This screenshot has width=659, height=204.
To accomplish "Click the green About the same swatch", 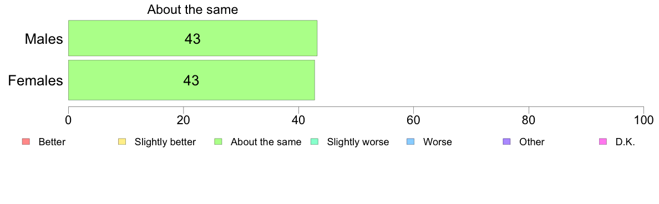I will tap(218, 142).
